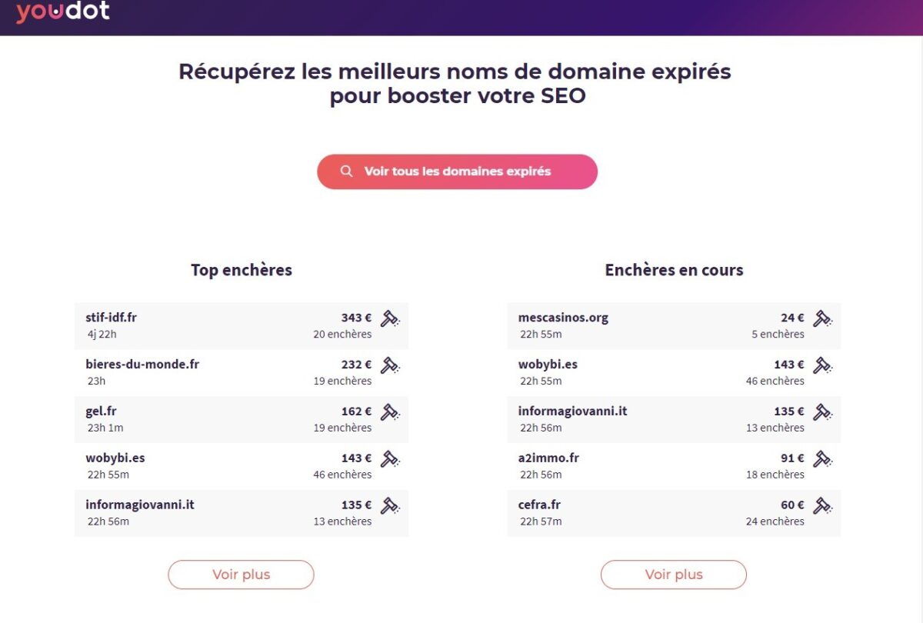This screenshot has width=923, height=623.
Task: Open the a2immo.fr domain link
Action: pos(548,458)
